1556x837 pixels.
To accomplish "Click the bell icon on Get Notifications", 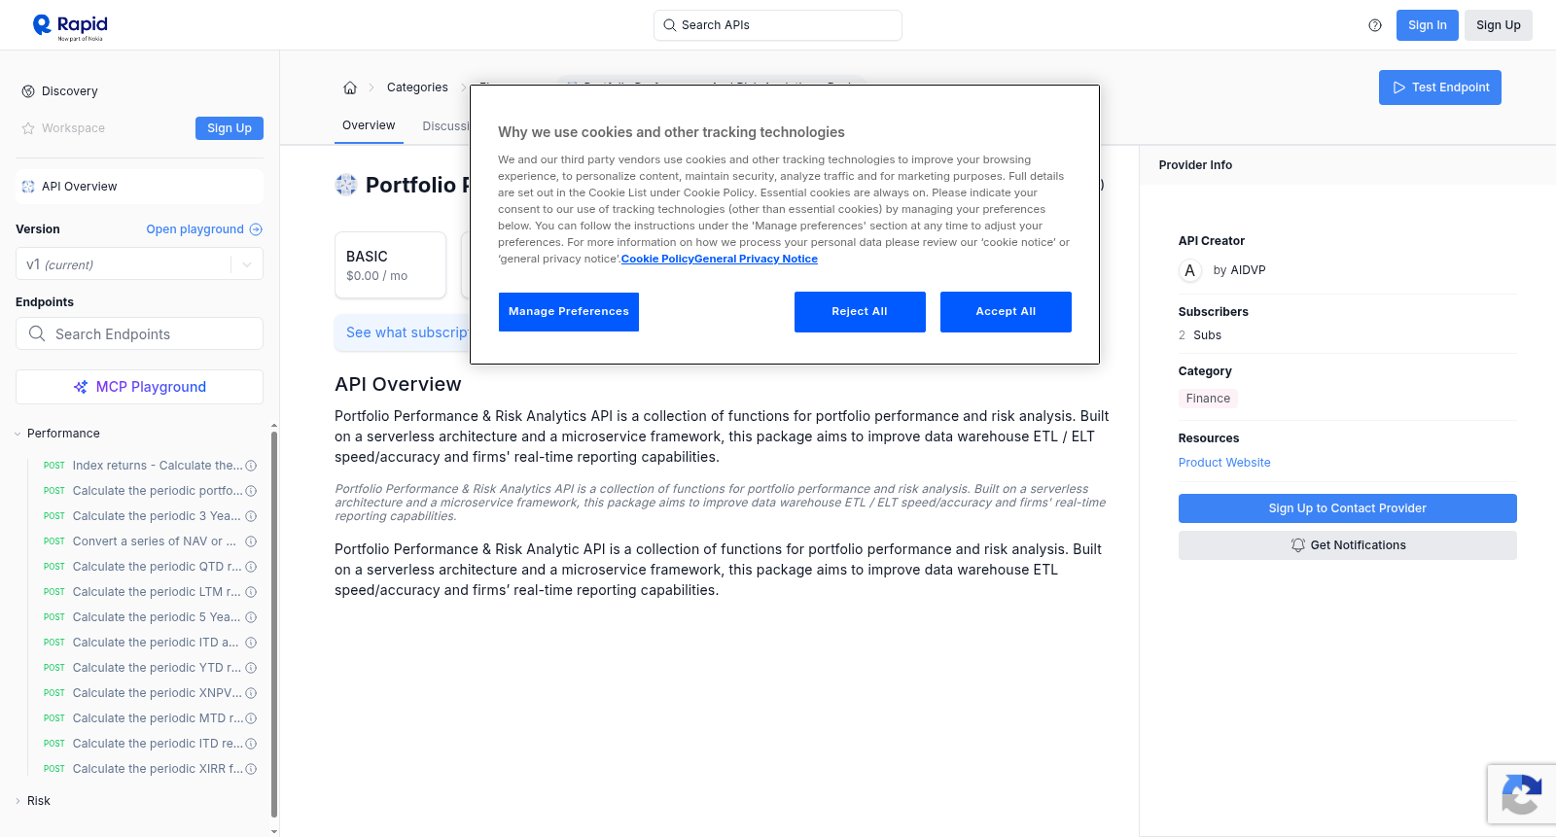I will point(1298,545).
